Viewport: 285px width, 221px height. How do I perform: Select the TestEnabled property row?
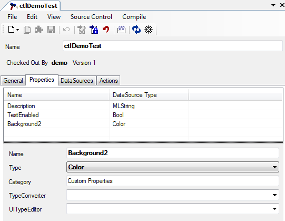pyautogui.click(x=143, y=115)
